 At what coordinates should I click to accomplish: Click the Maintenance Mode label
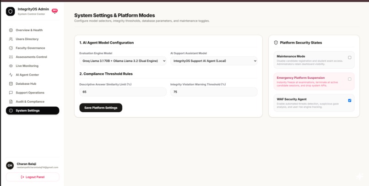click(291, 56)
